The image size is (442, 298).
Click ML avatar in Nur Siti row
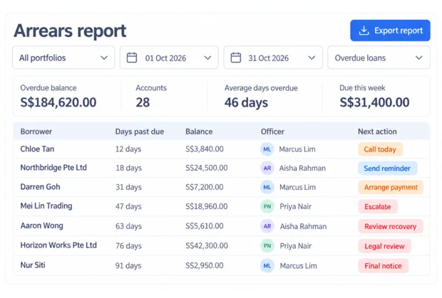pyautogui.click(x=267, y=266)
